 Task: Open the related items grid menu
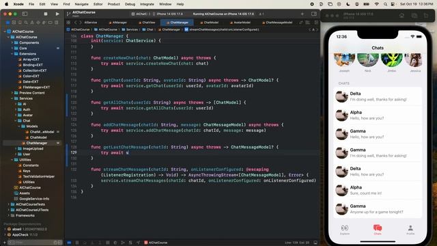(68, 23)
